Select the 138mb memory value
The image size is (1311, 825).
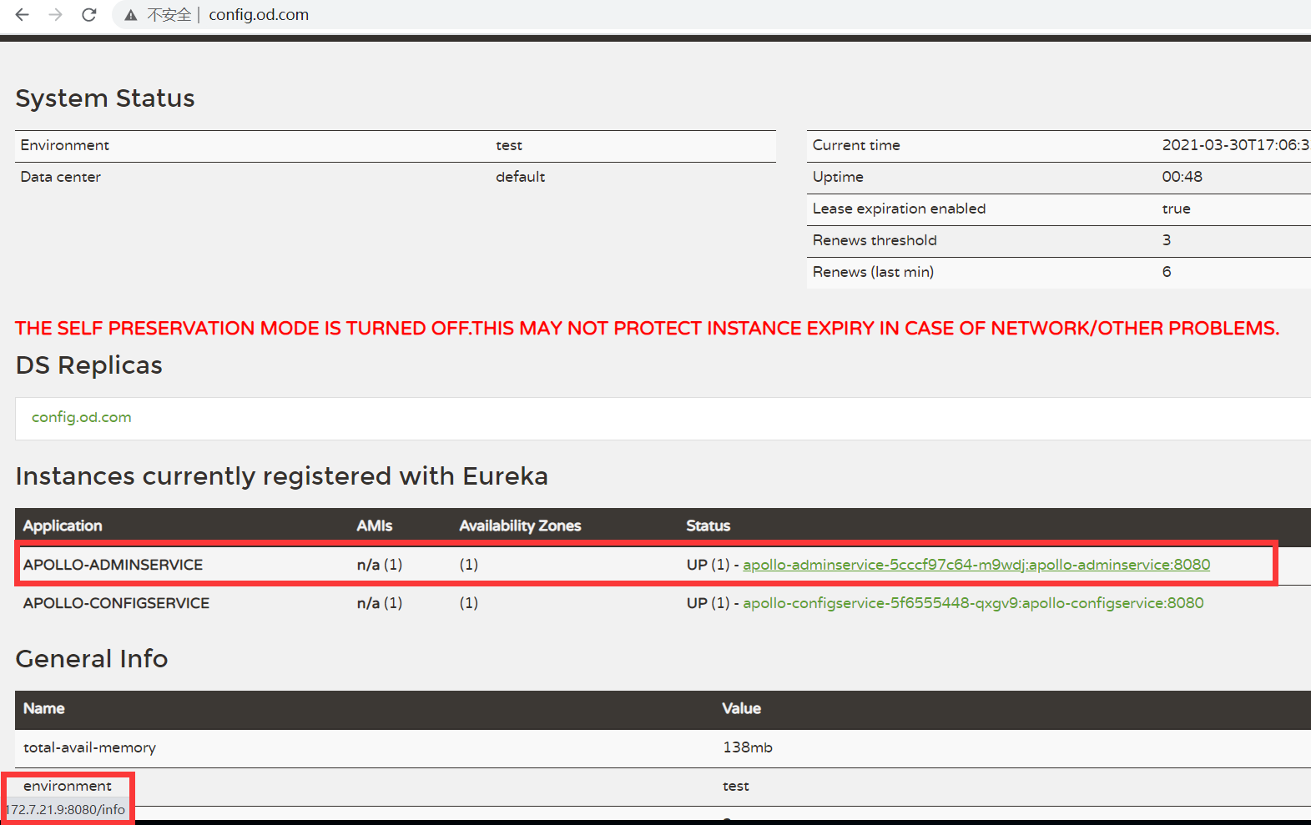pyautogui.click(x=747, y=747)
